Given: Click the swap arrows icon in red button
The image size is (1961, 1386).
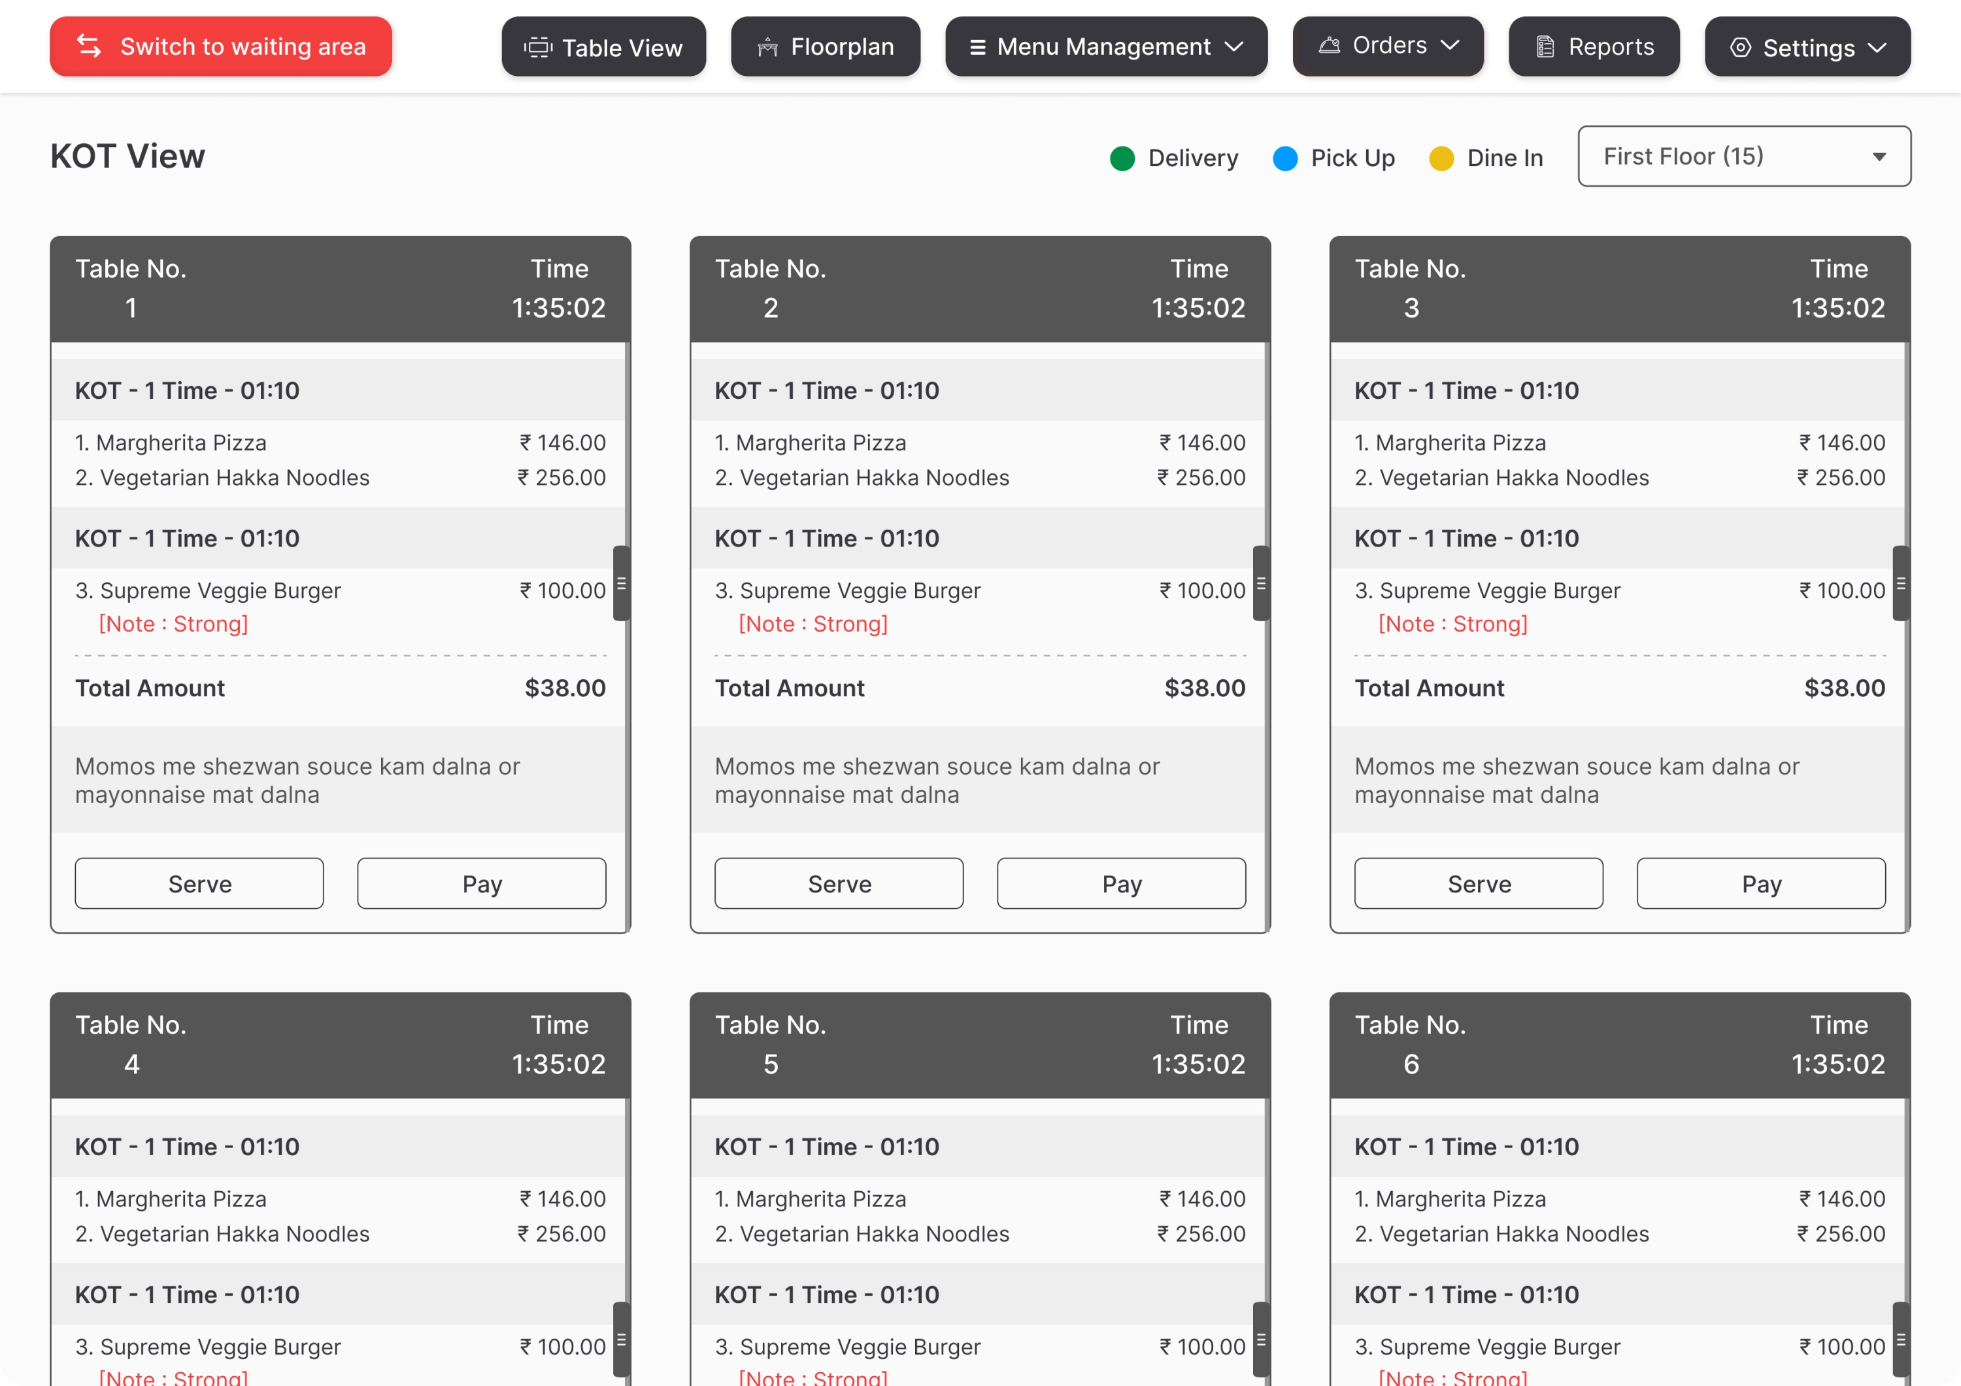Looking at the screenshot, I should [x=89, y=46].
